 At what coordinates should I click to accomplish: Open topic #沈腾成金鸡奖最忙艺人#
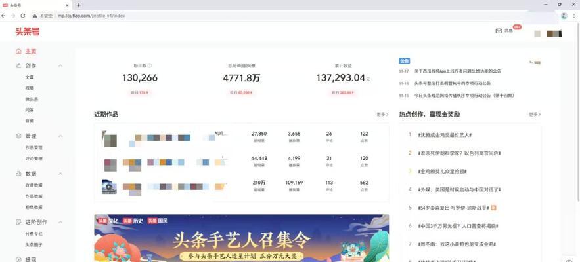(445, 135)
